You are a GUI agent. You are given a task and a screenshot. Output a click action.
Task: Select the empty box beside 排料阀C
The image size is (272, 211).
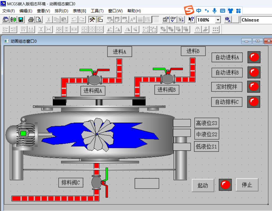[x=147, y=184]
